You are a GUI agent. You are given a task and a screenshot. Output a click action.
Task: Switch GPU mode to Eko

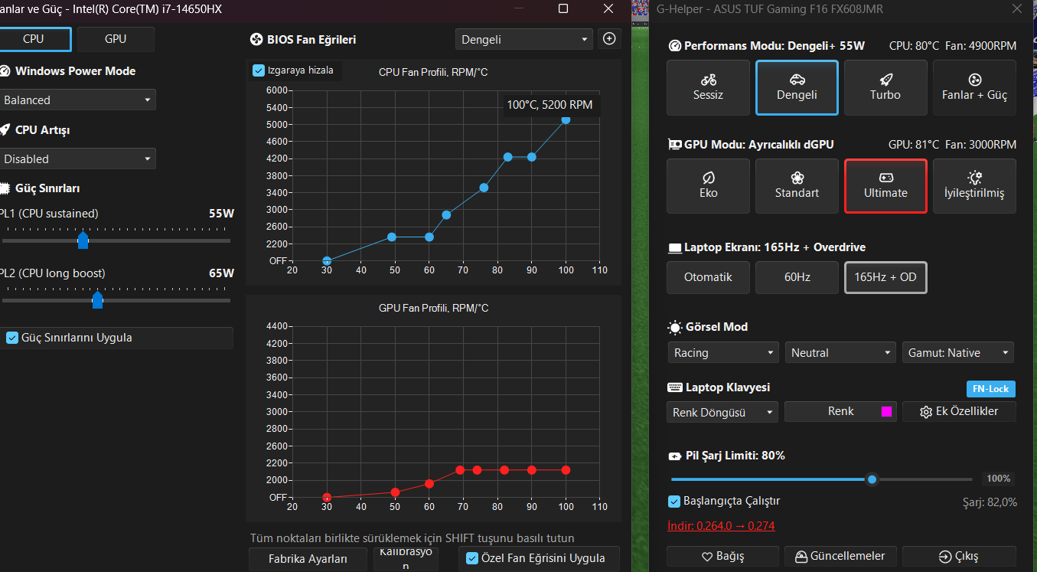pyautogui.click(x=709, y=185)
